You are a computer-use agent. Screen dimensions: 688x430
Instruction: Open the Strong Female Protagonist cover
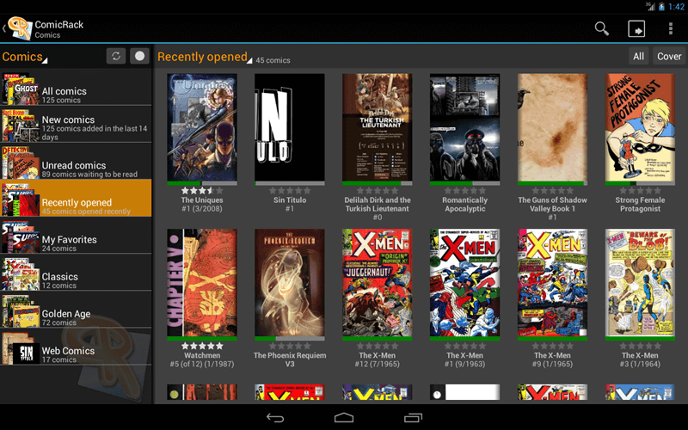click(639, 127)
